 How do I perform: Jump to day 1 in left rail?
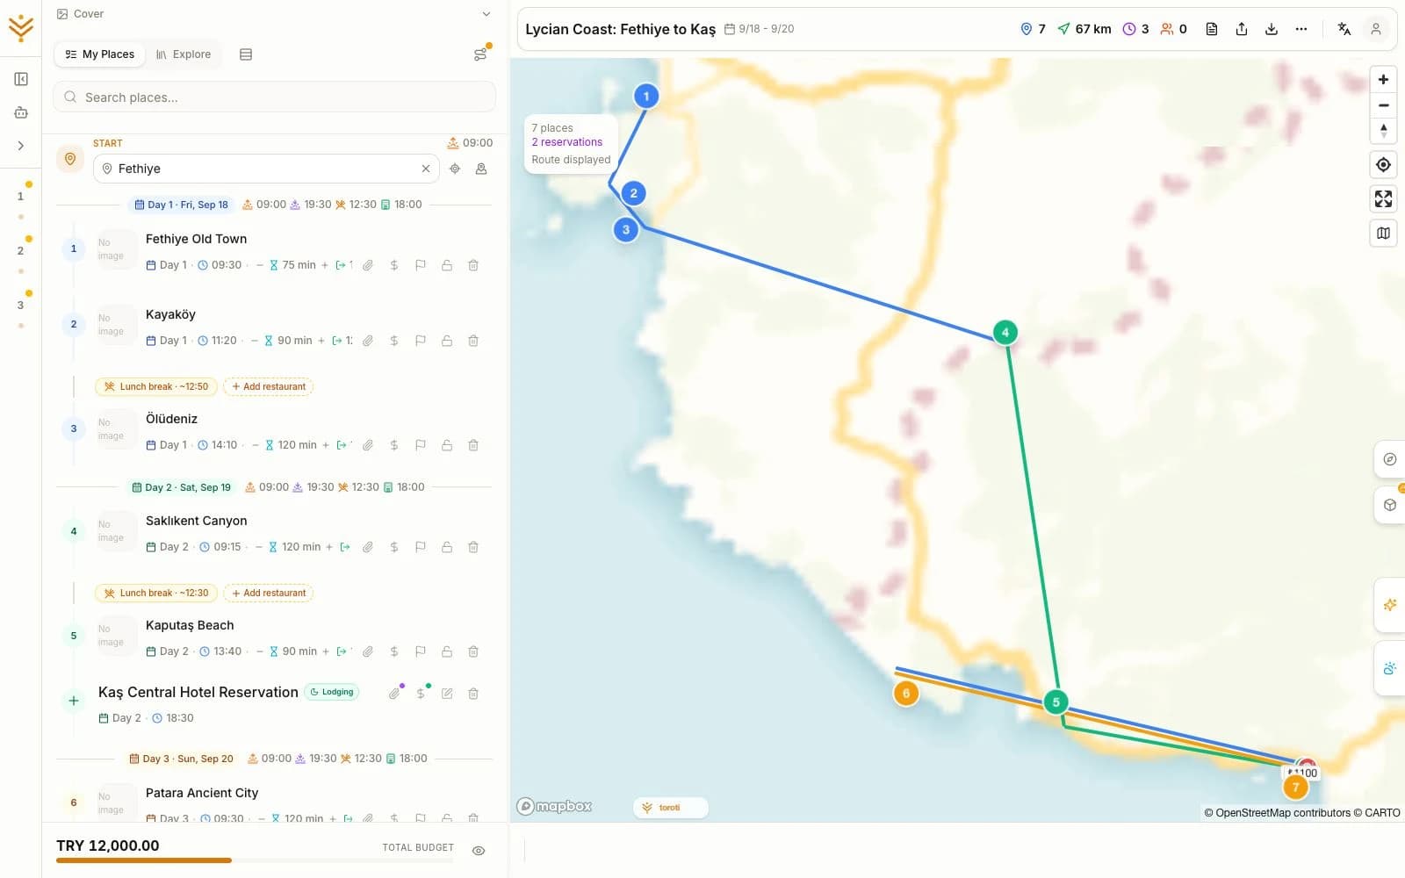pyautogui.click(x=21, y=197)
